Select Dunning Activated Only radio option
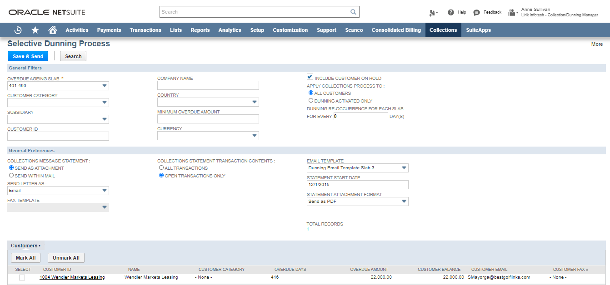The image size is (610, 285). [x=311, y=101]
